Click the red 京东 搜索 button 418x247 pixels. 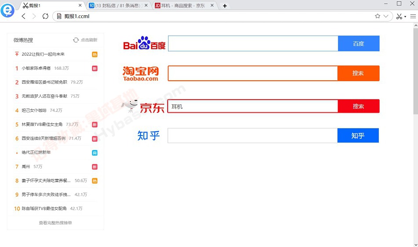(359, 106)
